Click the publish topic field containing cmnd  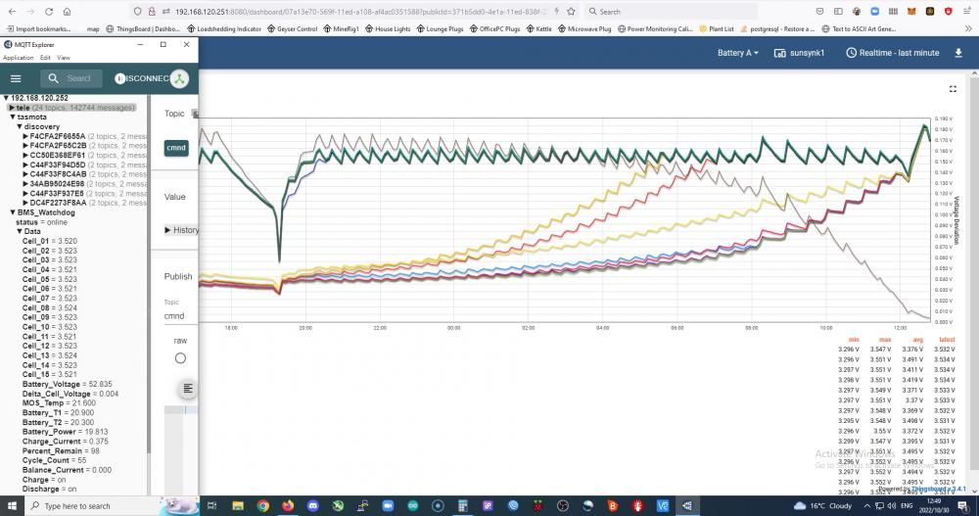tap(180, 316)
